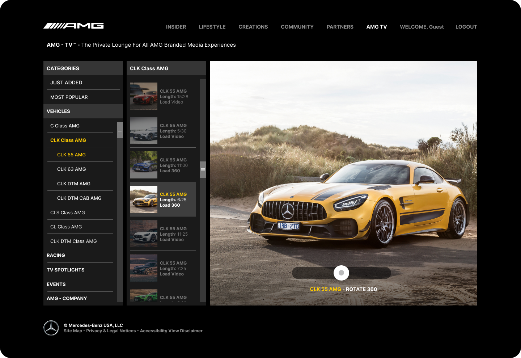
Task: Open the blue car thumbnail, 11:00 video
Action: point(144,165)
